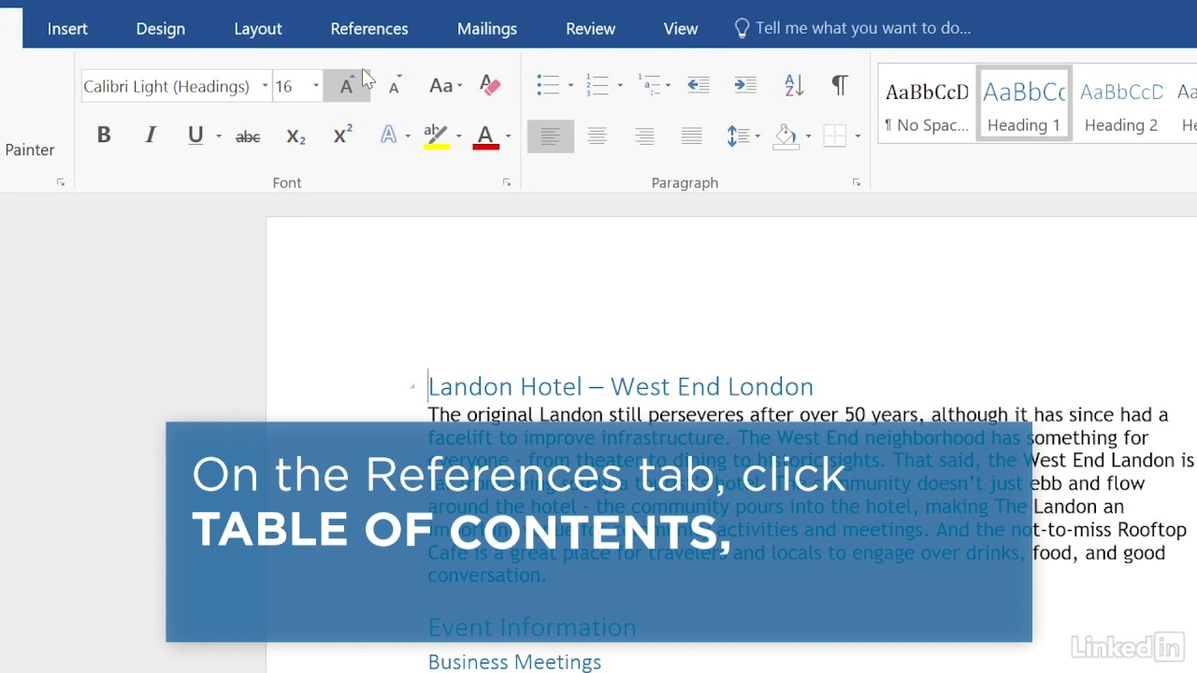Apply shading with the paint bucket

click(786, 136)
